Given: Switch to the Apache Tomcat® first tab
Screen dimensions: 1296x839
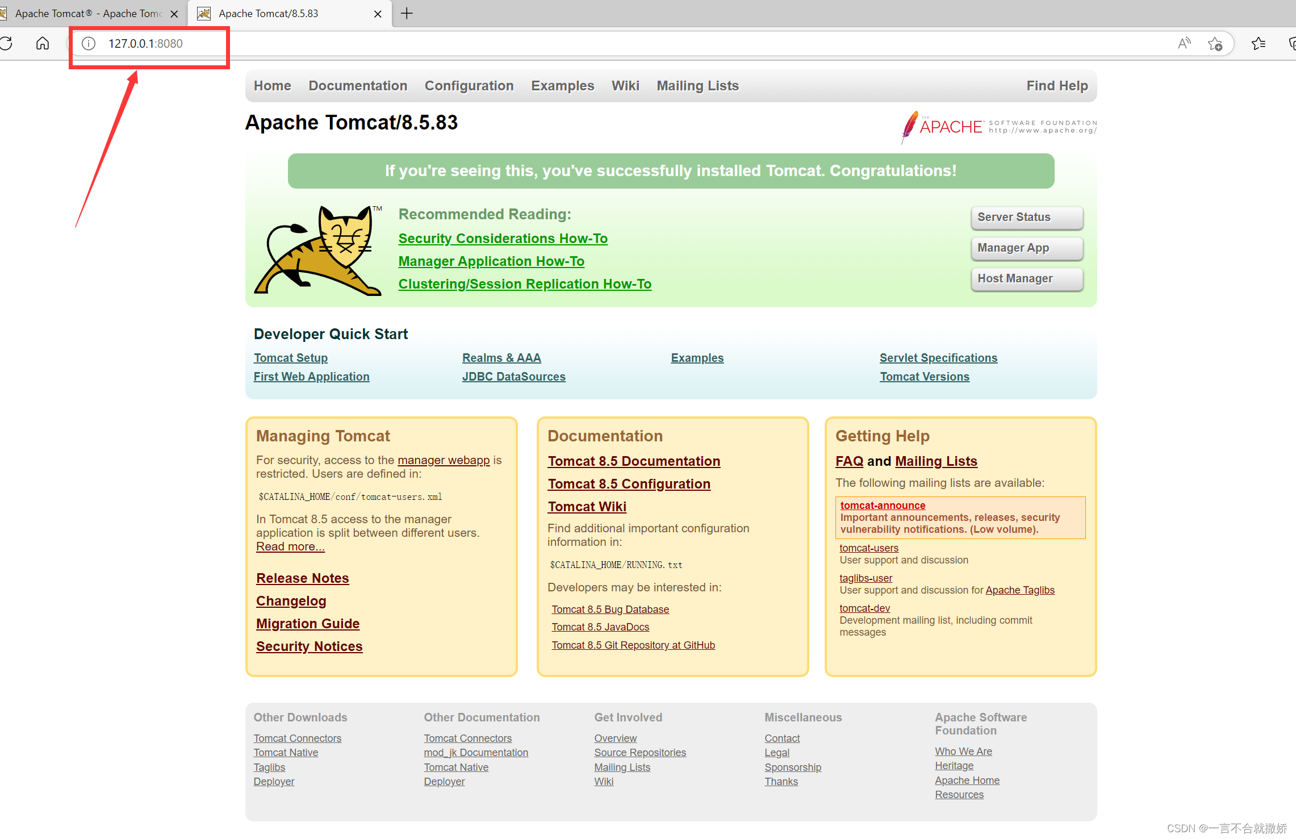Looking at the screenshot, I should (x=88, y=14).
